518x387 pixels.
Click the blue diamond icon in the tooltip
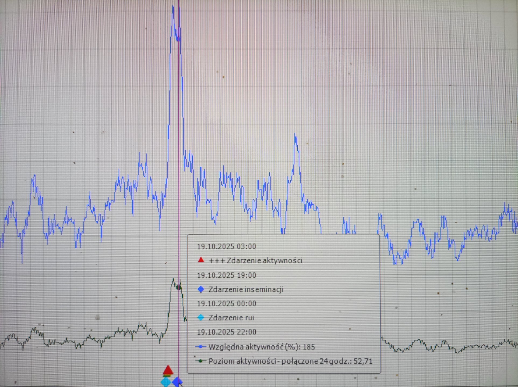(201, 289)
